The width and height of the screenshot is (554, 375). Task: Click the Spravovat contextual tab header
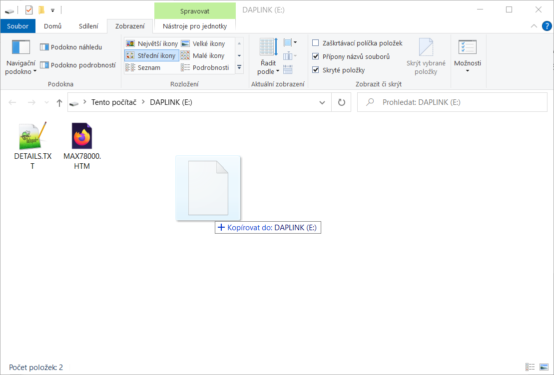click(195, 11)
